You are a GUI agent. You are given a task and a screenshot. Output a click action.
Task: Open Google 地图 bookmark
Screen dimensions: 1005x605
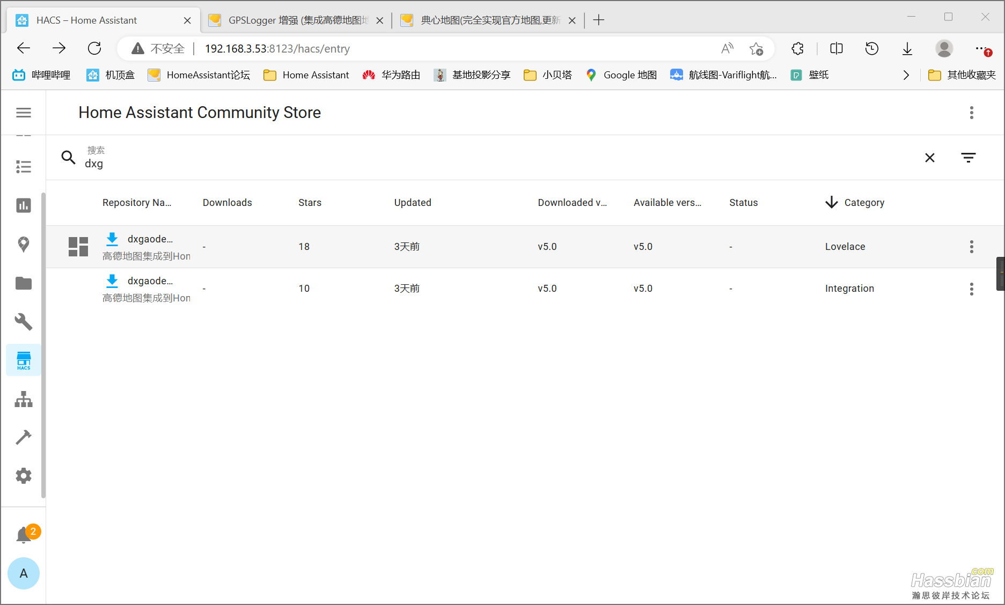pos(621,75)
